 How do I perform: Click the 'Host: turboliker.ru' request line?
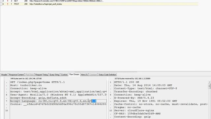26,85
